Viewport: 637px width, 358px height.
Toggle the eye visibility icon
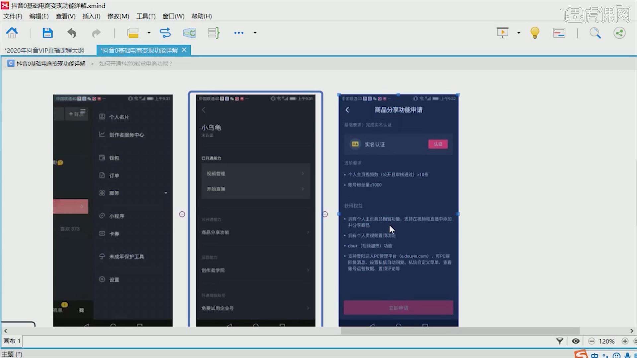point(576,341)
